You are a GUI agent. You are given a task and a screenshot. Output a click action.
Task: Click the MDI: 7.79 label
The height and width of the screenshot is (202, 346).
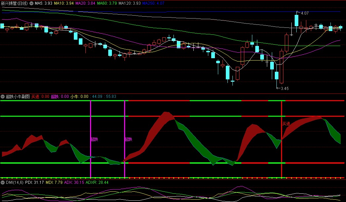[54, 182]
